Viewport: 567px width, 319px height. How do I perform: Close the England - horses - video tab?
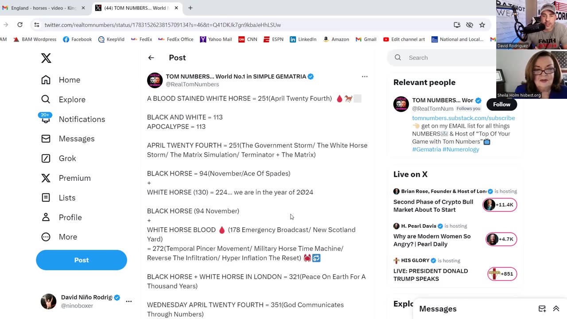point(83,8)
